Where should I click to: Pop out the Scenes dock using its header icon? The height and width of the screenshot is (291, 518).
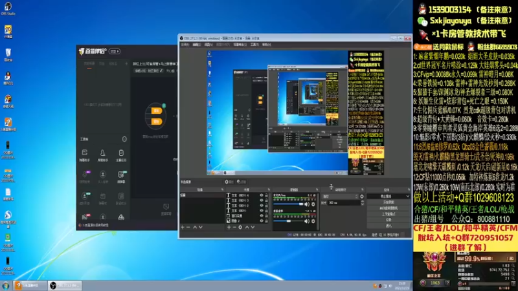222,189
